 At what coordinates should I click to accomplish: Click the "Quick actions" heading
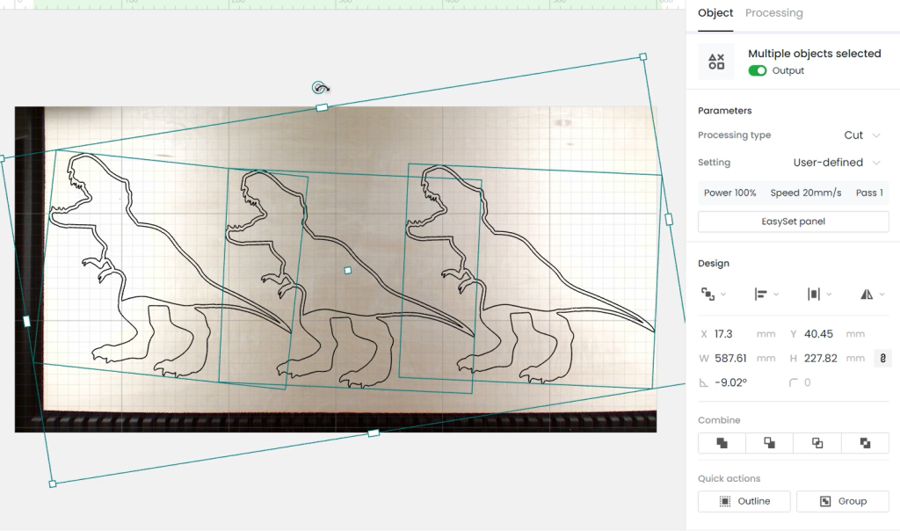tap(729, 479)
